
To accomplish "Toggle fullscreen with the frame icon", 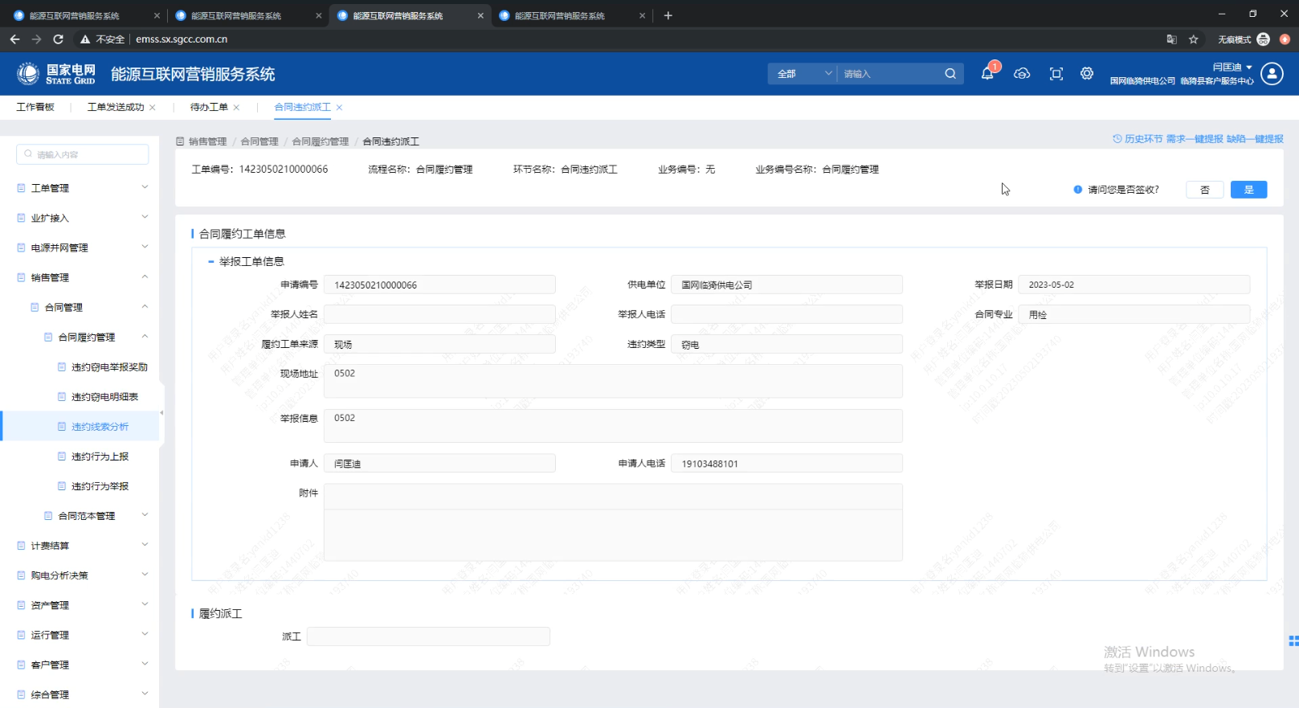I will coord(1056,74).
